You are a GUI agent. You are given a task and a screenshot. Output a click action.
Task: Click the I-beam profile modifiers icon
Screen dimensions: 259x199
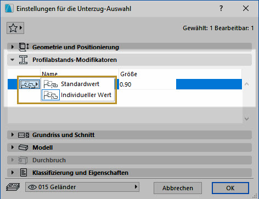click(x=24, y=60)
